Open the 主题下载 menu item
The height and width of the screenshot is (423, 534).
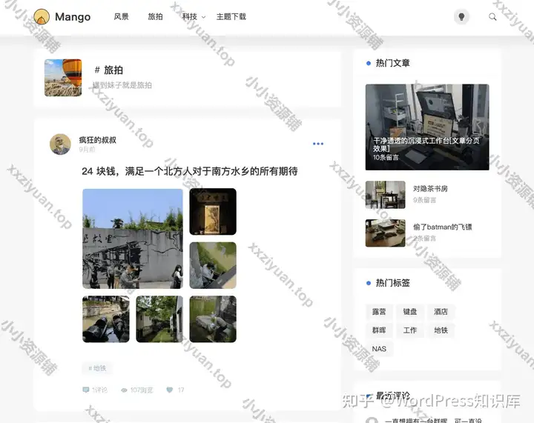click(231, 16)
